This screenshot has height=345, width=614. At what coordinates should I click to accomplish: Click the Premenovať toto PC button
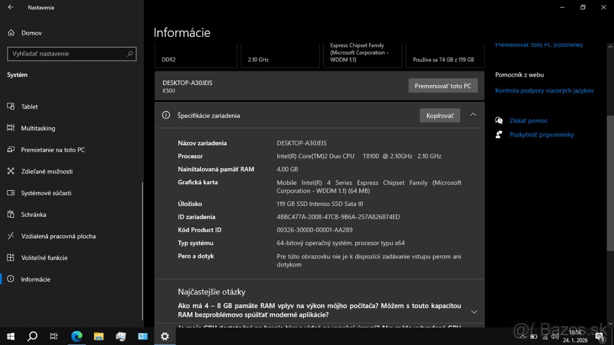(443, 85)
